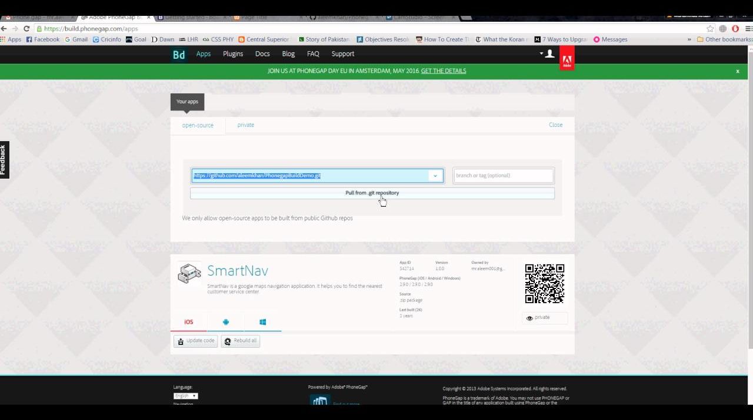The image size is (753, 420).
Task: Click the Update code button
Action: [196, 341]
